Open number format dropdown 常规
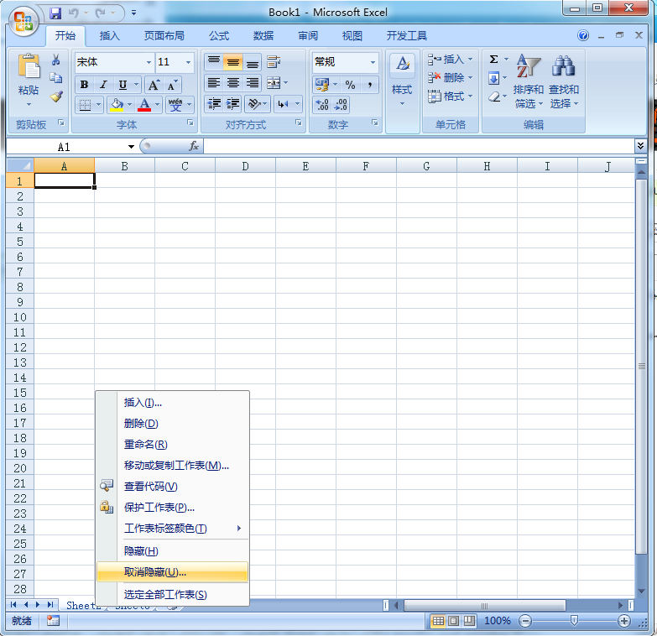Image resolution: width=657 pixels, height=636 pixels. click(x=373, y=62)
